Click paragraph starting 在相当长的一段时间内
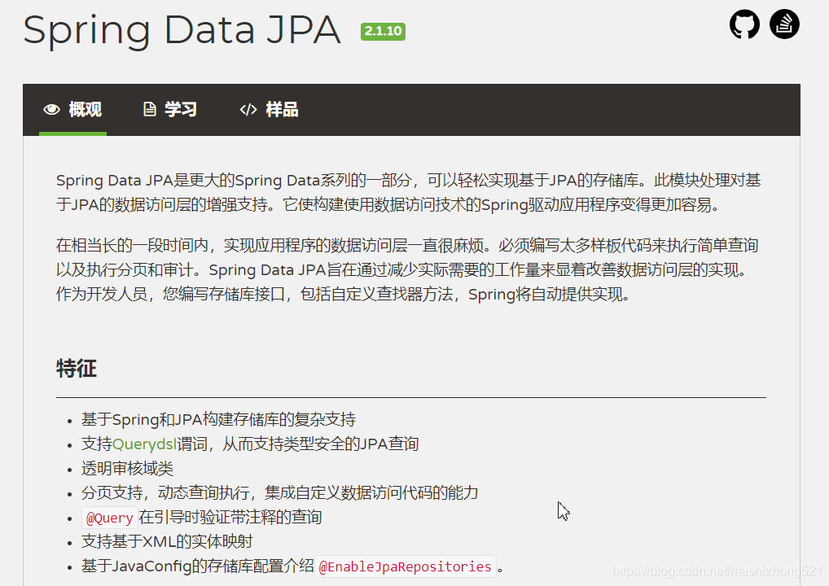Screen dimensions: 829x586 (x=407, y=269)
